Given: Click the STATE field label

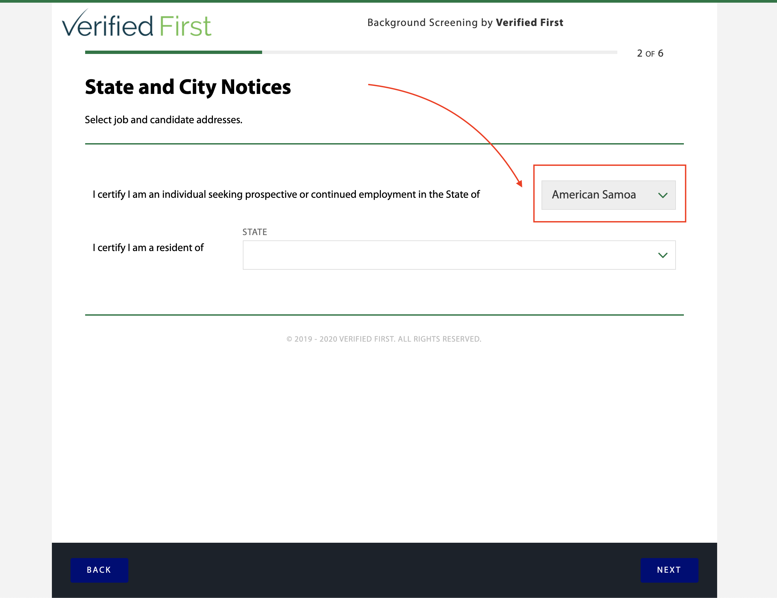Looking at the screenshot, I should 254,232.
